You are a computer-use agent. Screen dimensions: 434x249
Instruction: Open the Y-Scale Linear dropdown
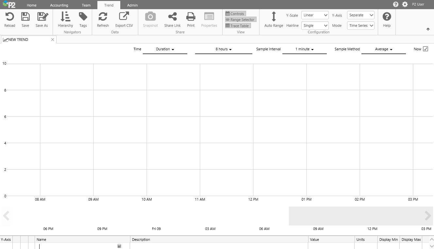pos(315,15)
